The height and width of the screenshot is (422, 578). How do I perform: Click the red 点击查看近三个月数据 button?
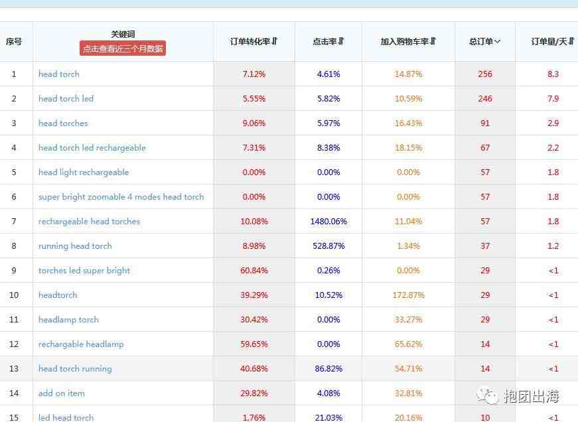(123, 48)
